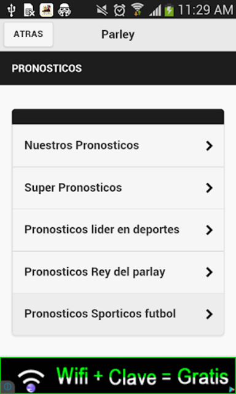Tap the Wi-Fi signal status icon
This screenshot has height=394, width=236.
138,10
